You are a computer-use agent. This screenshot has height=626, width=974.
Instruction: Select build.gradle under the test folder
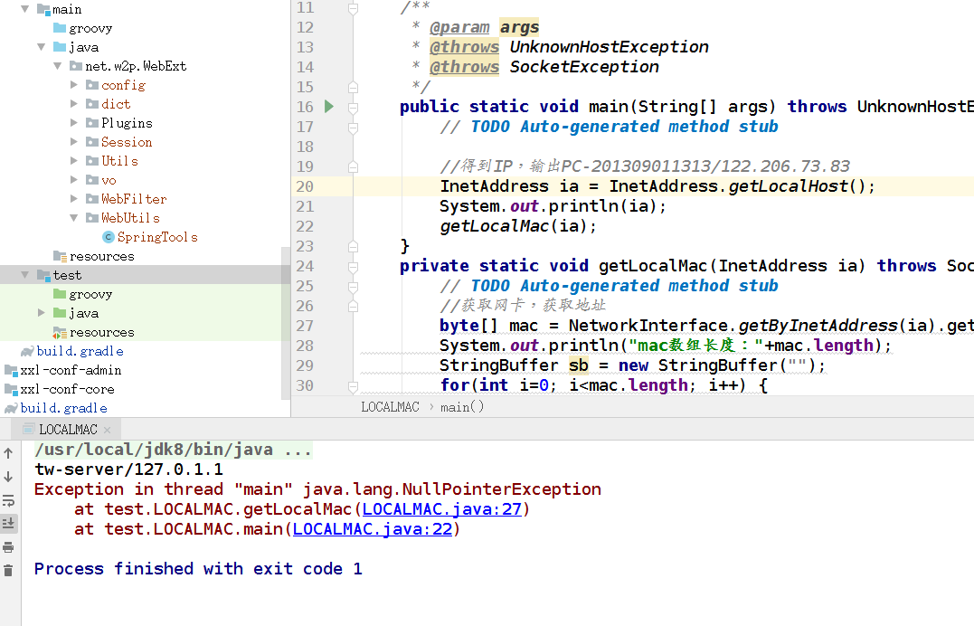coord(80,351)
